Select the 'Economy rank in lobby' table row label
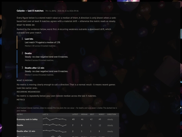 (27, 119)
